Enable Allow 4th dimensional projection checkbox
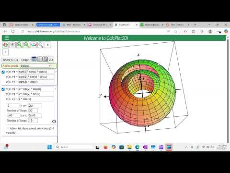230x173 pixels. click(x=8, y=128)
